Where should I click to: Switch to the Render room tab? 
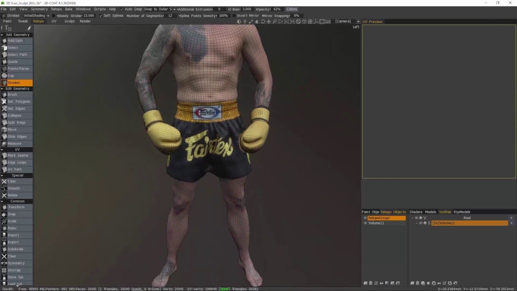pyautogui.click(x=85, y=21)
